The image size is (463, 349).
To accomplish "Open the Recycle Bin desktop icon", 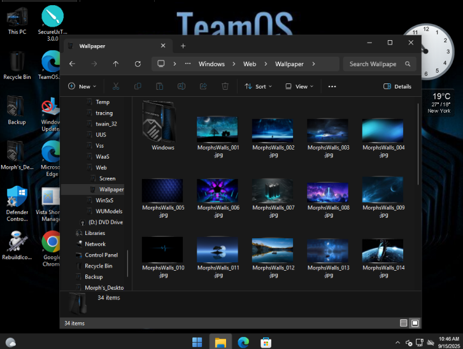I will click(x=17, y=66).
